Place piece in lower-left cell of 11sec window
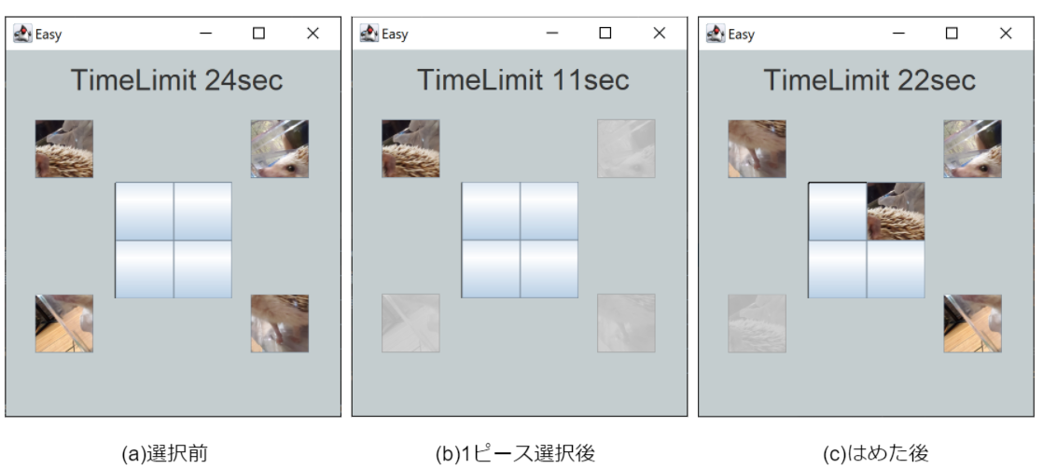Viewport: 1043px width, 468px height. tap(491, 269)
